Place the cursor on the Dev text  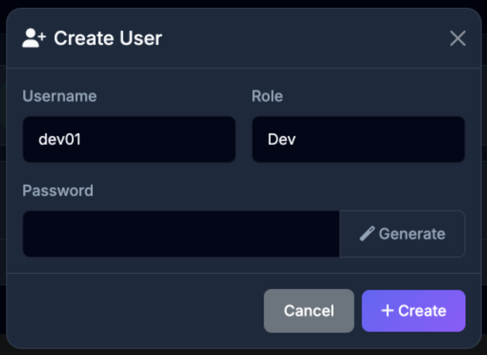[282, 140]
